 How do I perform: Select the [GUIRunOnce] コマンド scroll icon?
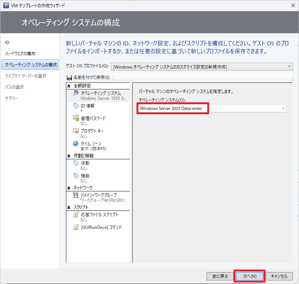(x=76, y=227)
